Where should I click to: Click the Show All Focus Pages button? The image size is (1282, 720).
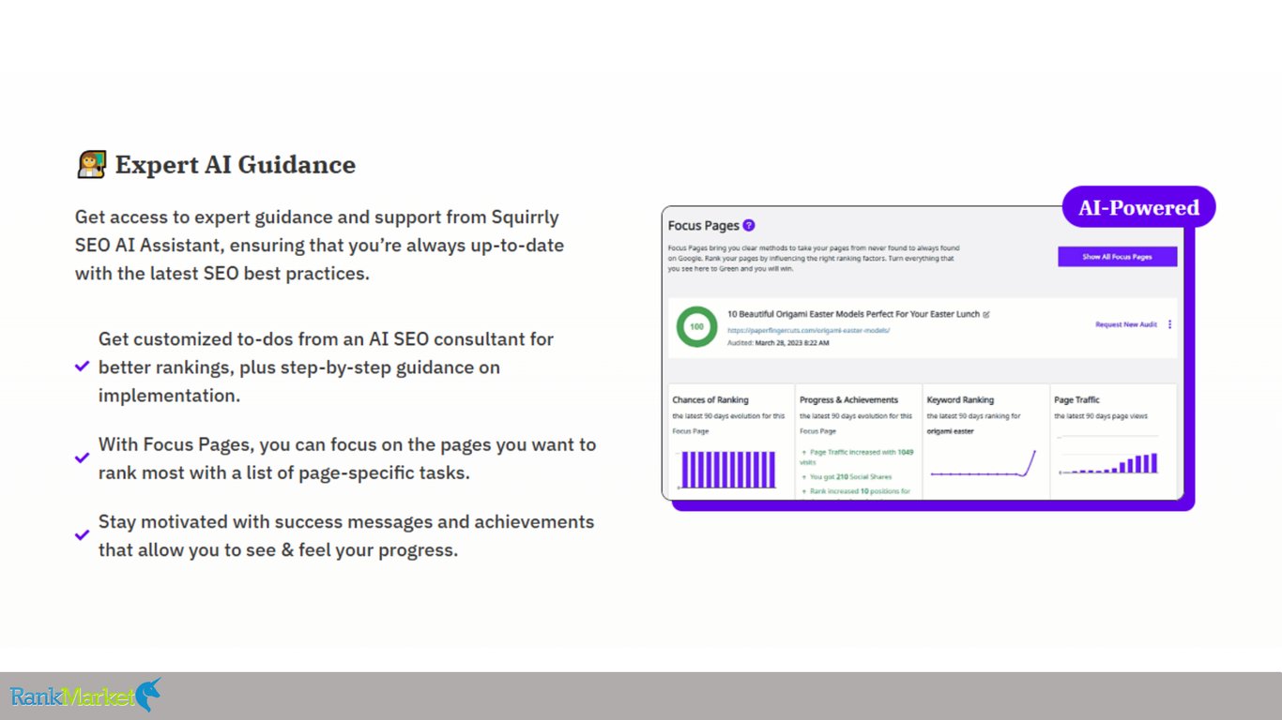coord(1117,257)
